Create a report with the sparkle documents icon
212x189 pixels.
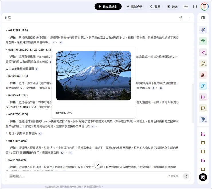tap(203, 63)
